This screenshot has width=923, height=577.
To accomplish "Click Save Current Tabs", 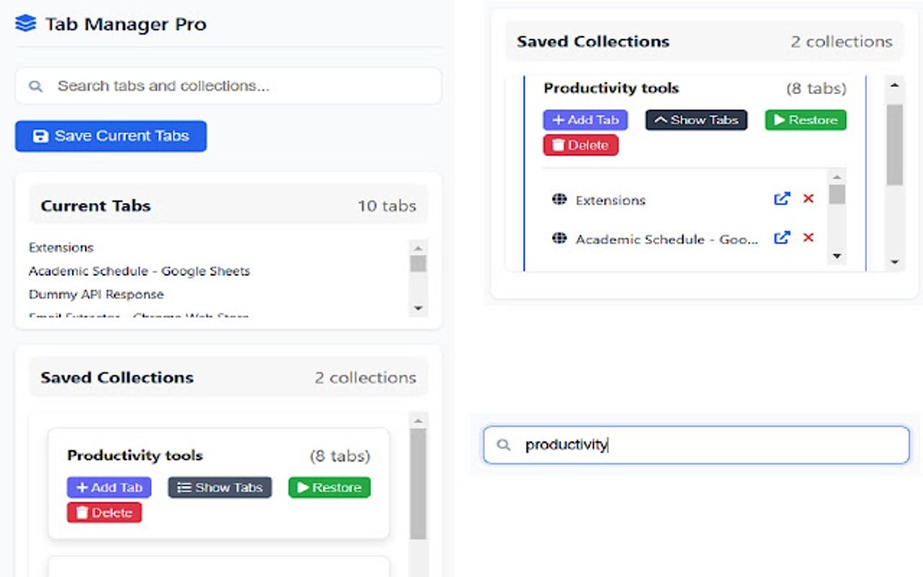I will [109, 136].
